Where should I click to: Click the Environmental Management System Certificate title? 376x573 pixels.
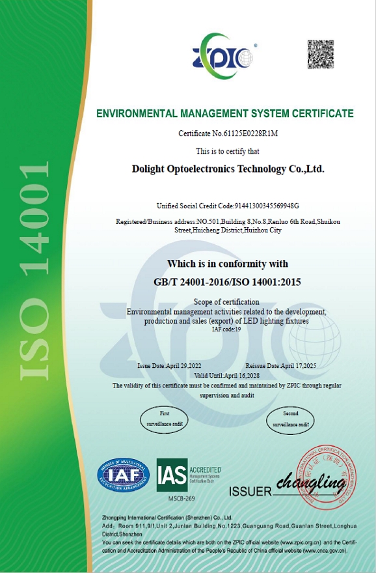[x=225, y=113]
